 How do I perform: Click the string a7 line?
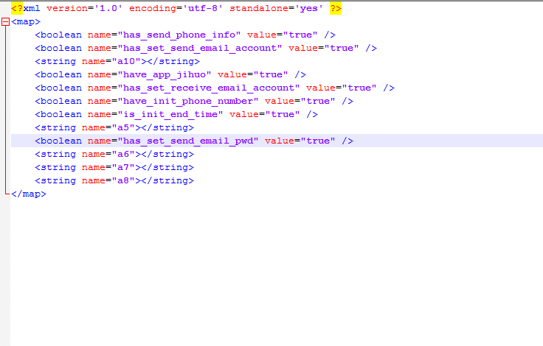pyautogui.click(x=114, y=167)
